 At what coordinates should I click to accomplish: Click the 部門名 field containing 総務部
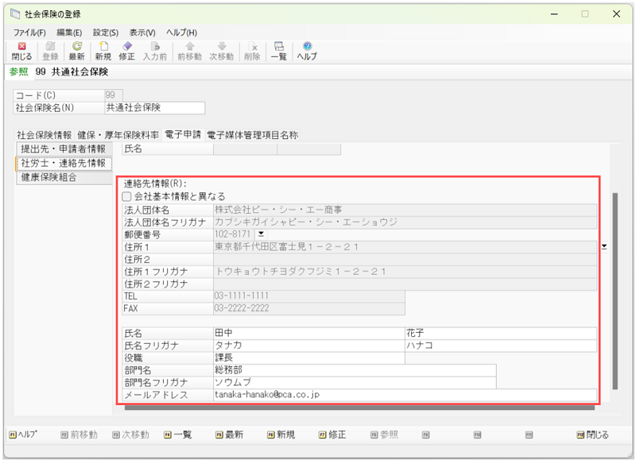pos(355,370)
